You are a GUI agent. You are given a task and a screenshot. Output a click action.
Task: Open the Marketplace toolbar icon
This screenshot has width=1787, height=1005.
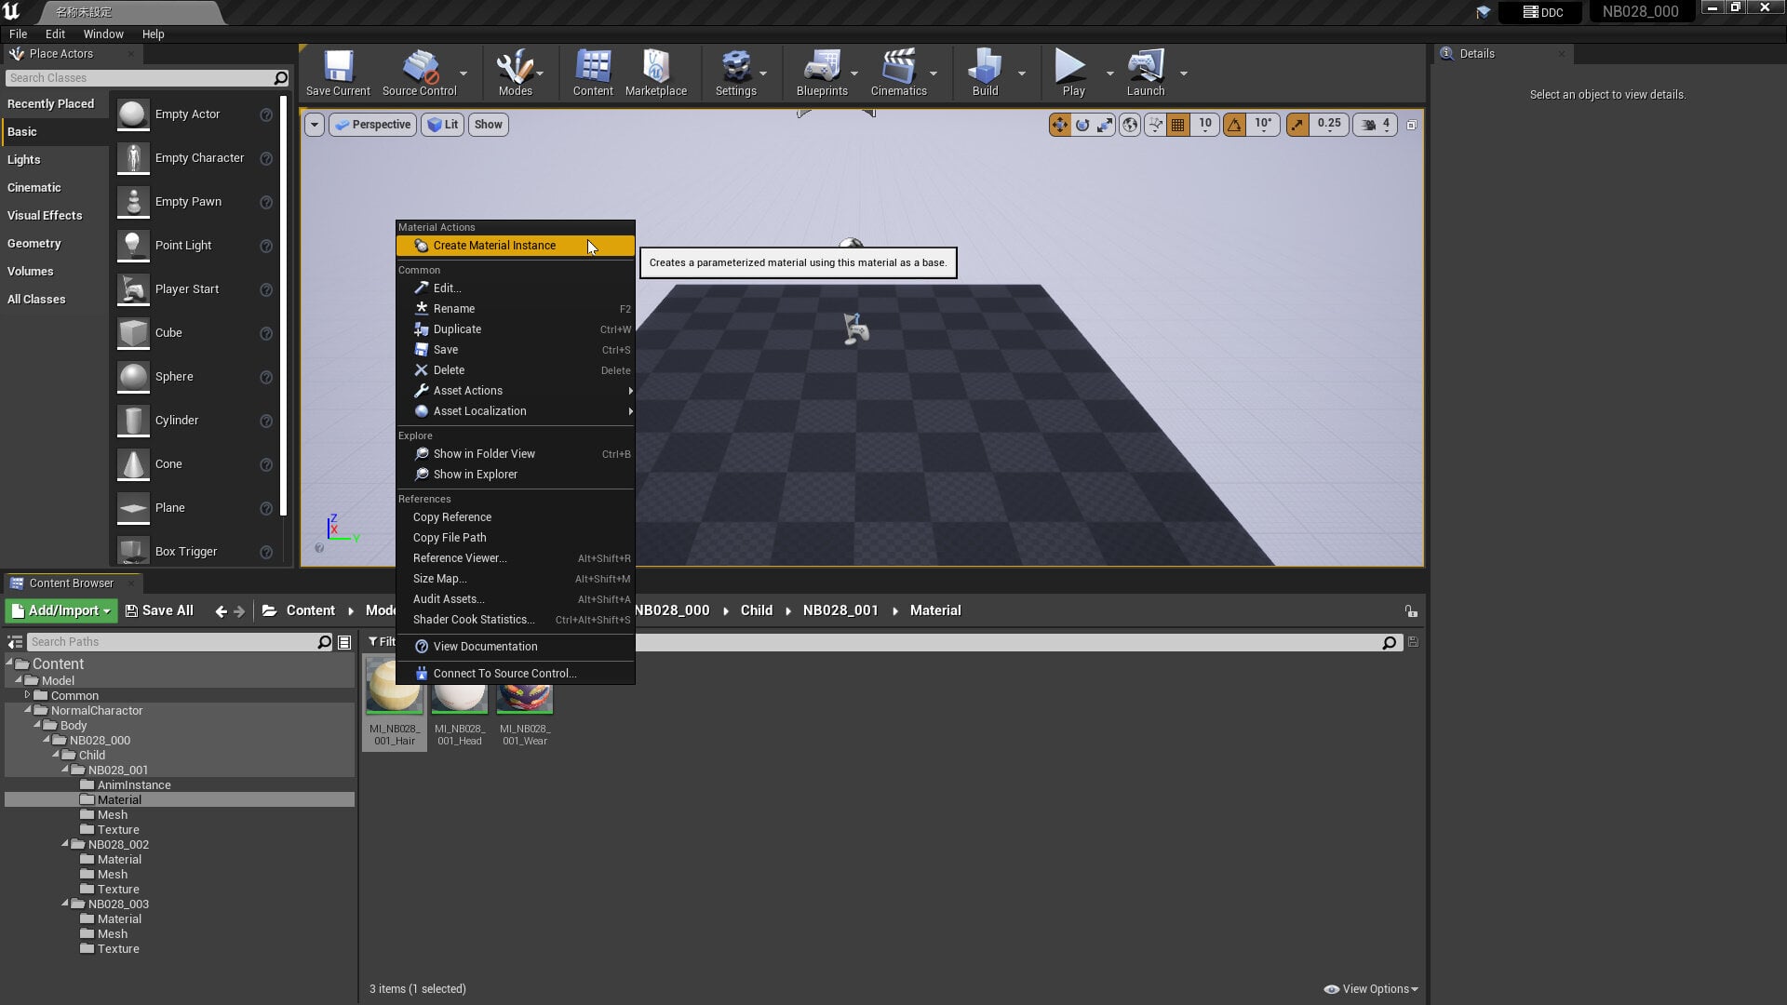point(656,73)
